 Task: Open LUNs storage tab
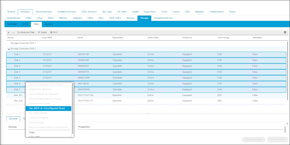[25, 24]
